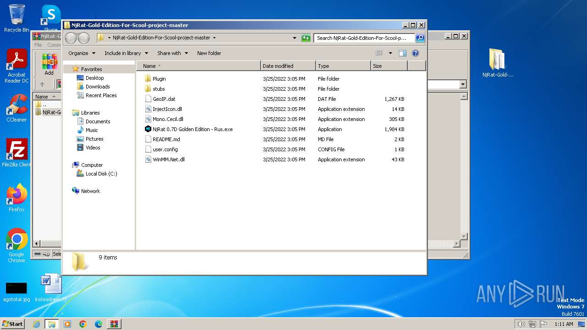
Task: Click the WinRAR Add toolbar icon
Action: coord(49,64)
